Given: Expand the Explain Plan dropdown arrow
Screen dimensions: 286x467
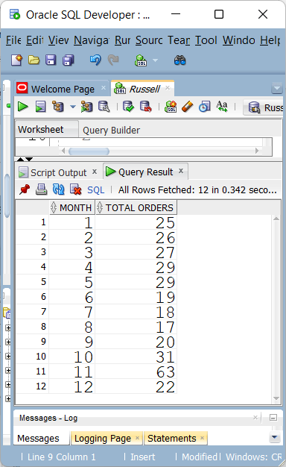Looking at the screenshot, I should click(73, 107).
